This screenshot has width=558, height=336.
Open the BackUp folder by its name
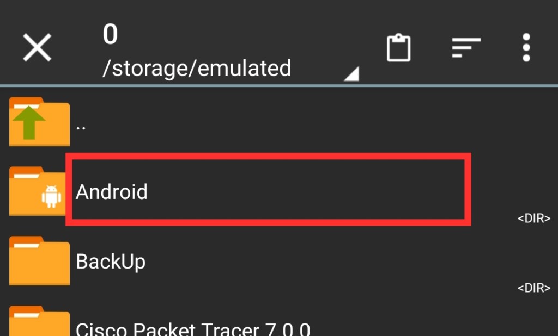point(111,262)
